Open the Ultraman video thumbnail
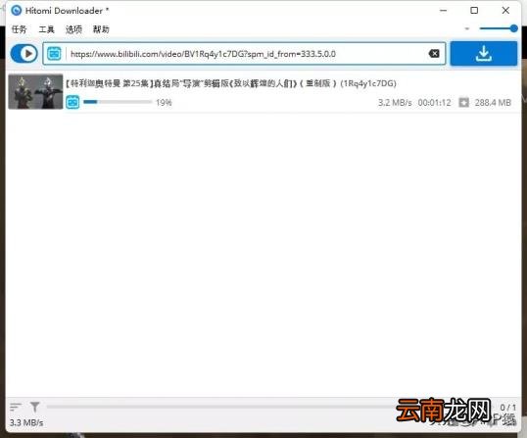 [x=35, y=91]
